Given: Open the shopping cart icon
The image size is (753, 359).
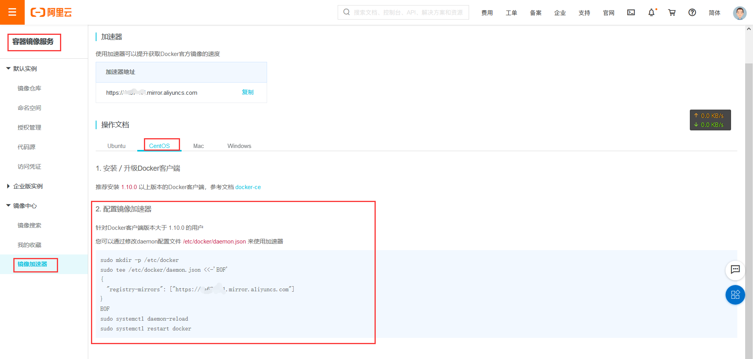Looking at the screenshot, I should [672, 13].
